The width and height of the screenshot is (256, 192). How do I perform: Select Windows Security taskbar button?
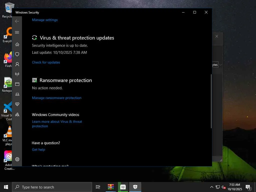[135, 187]
